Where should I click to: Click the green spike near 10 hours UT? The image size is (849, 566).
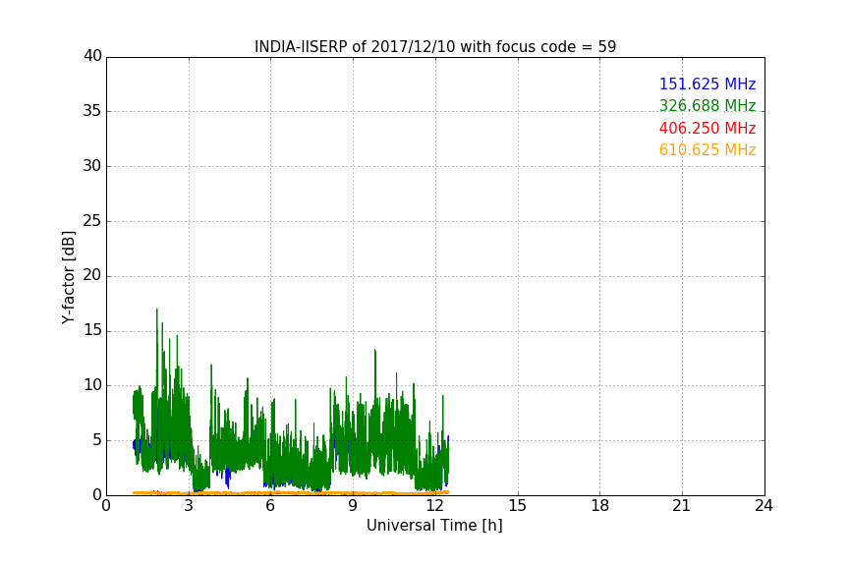[x=374, y=352]
